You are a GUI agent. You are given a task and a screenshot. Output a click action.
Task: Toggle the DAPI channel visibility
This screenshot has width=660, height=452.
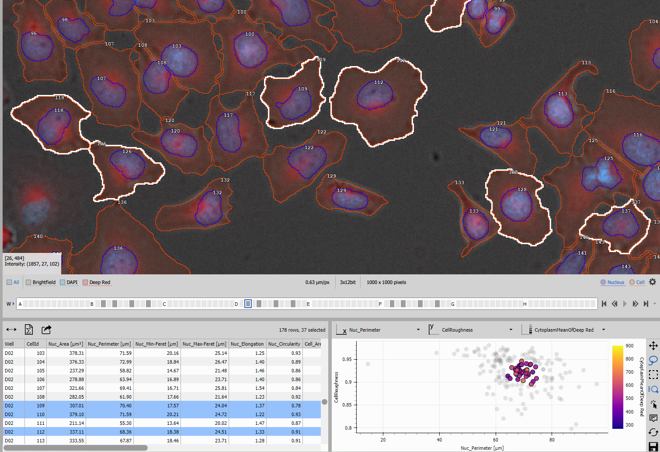click(x=63, y=282)
